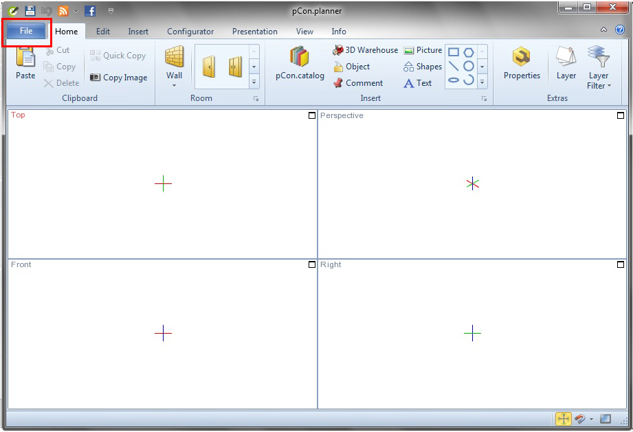
Task: Click Cut in Clipboard group
Action: point(57,50)
